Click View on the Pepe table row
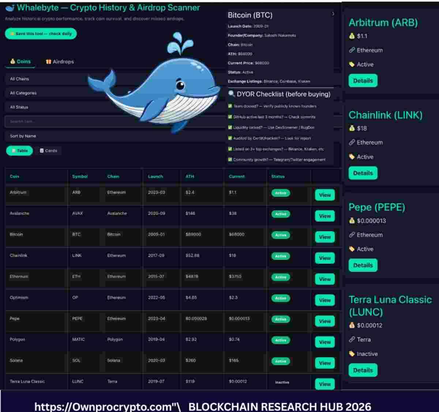This screenshot has height=412, width=439. click(325, 321)
